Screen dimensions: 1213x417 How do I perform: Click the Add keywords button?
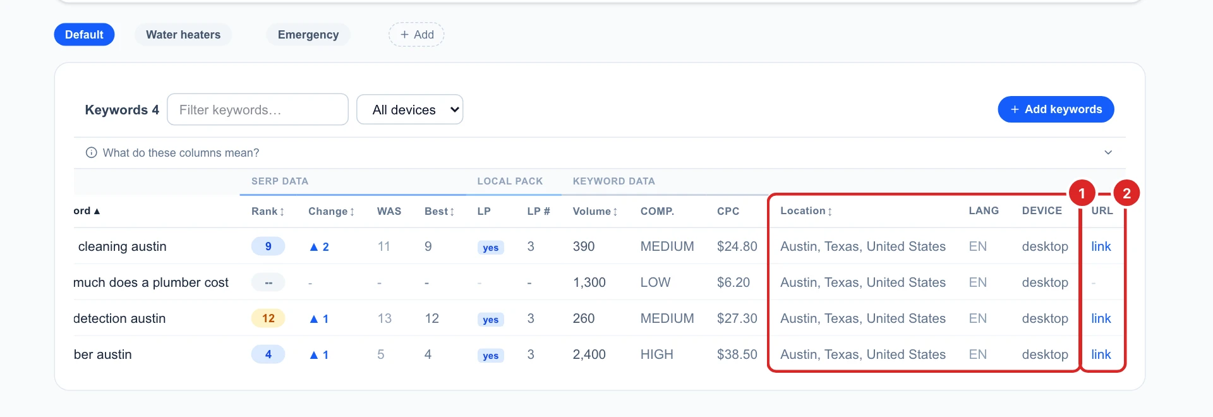(1056, 109)
